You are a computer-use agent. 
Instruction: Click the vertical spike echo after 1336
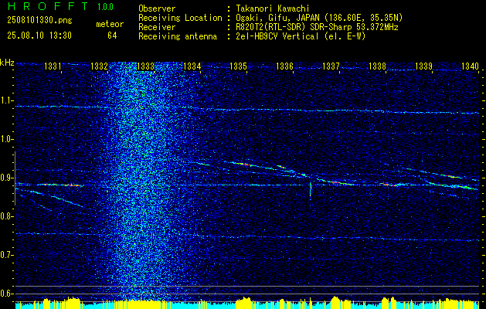coord(311,189)
